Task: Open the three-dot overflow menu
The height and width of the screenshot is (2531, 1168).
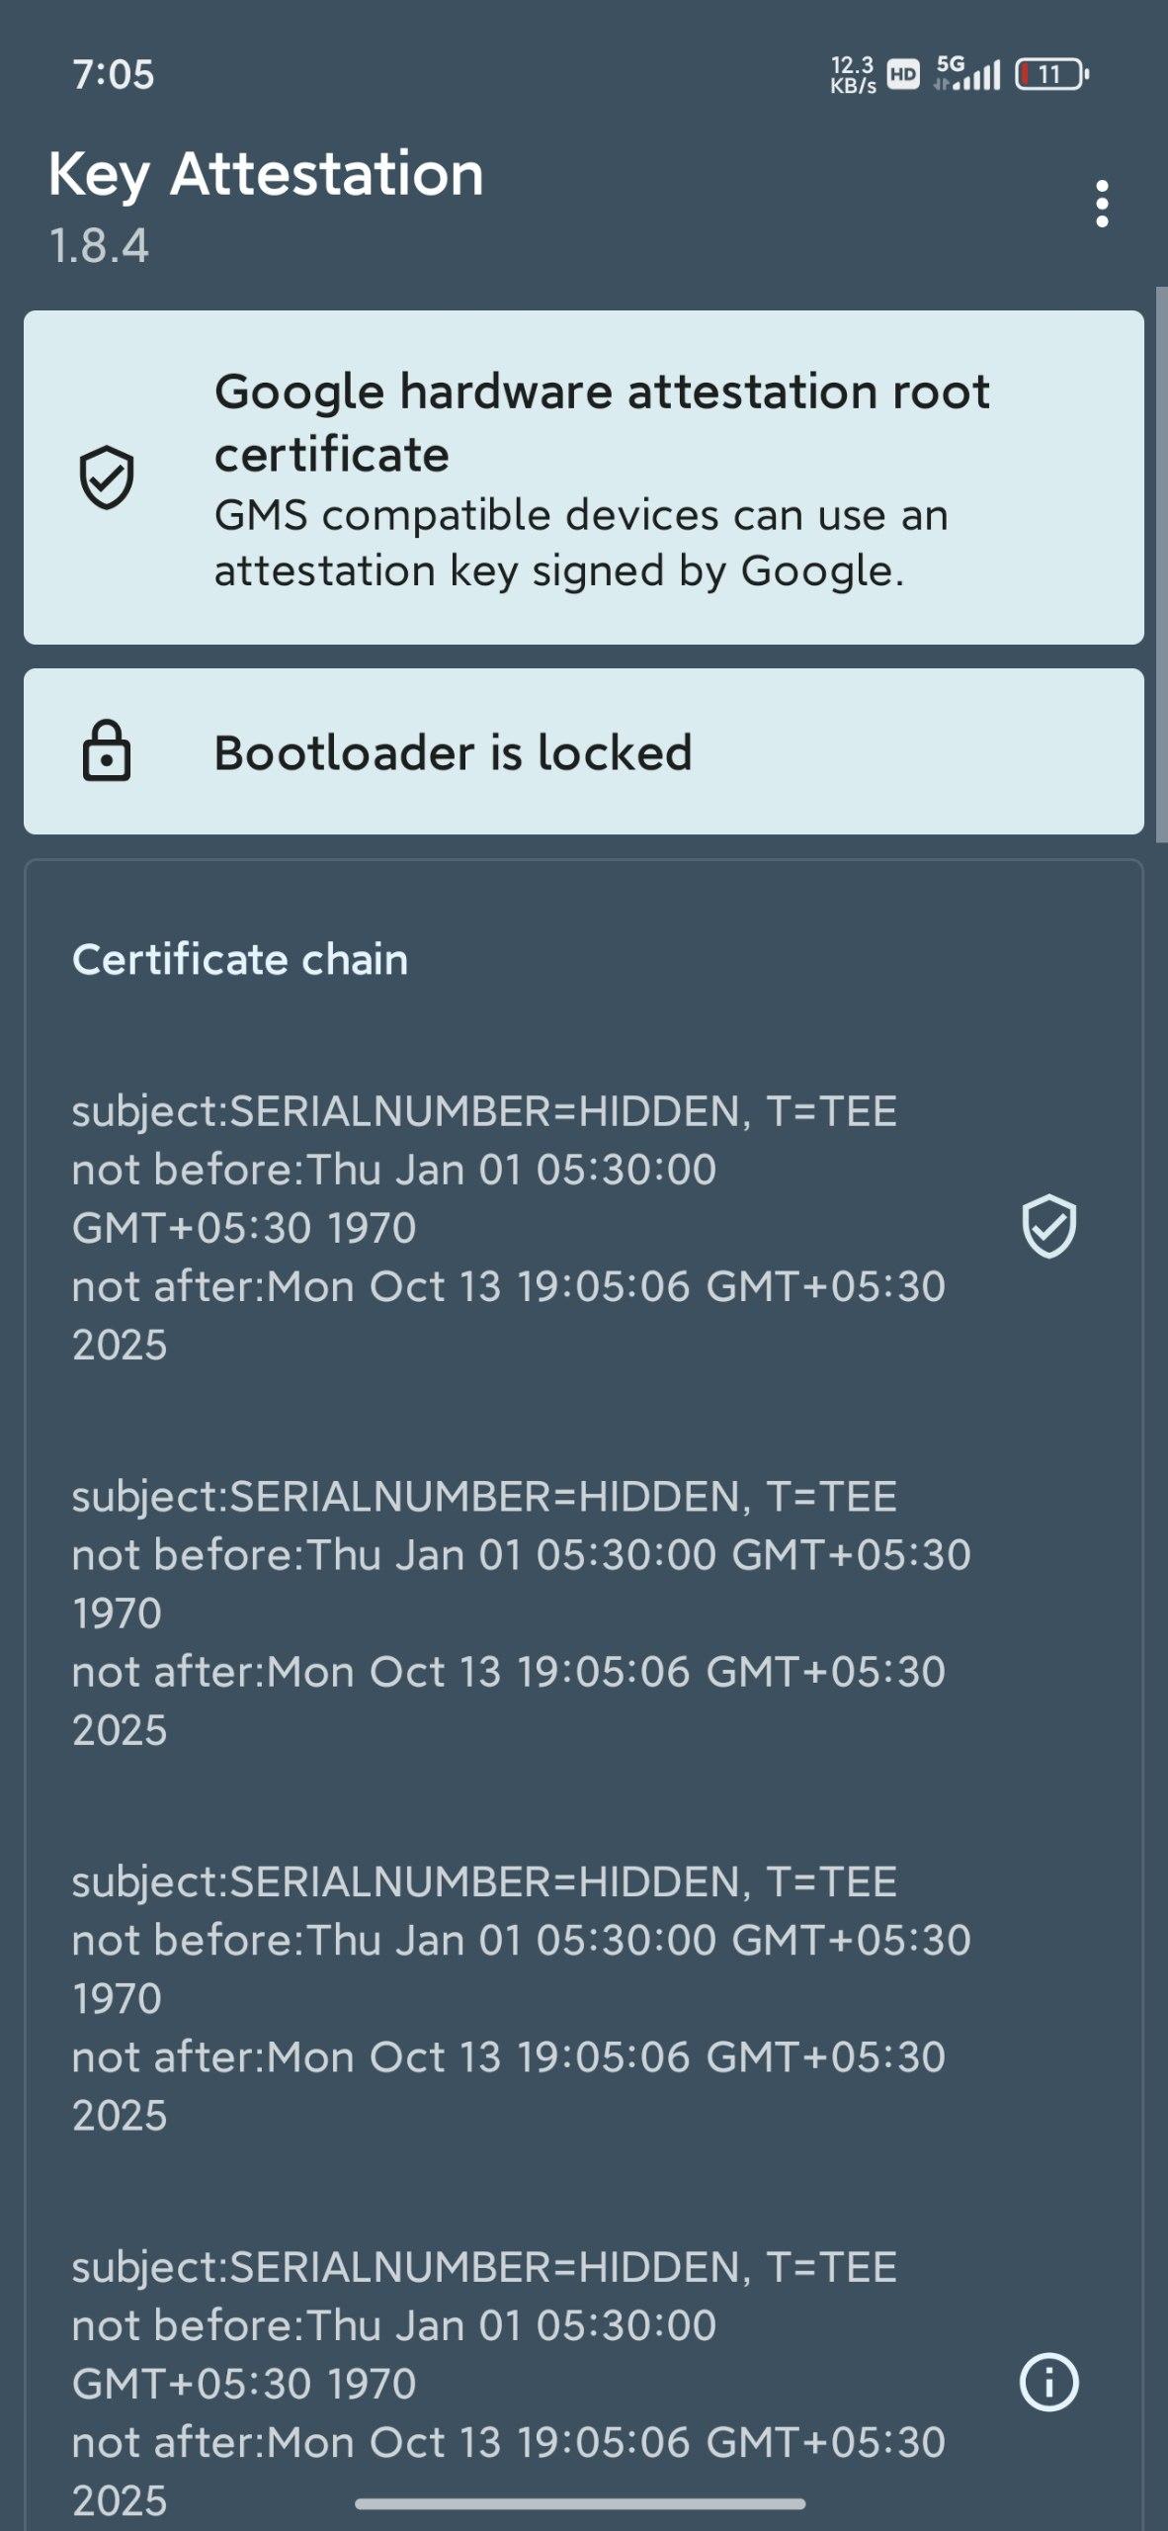Action: pyautogui.click(x=1102, y=204)
